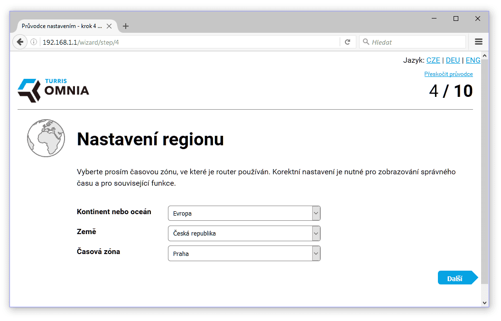Click the Kontinent nebo oceán label

[114, 212]
